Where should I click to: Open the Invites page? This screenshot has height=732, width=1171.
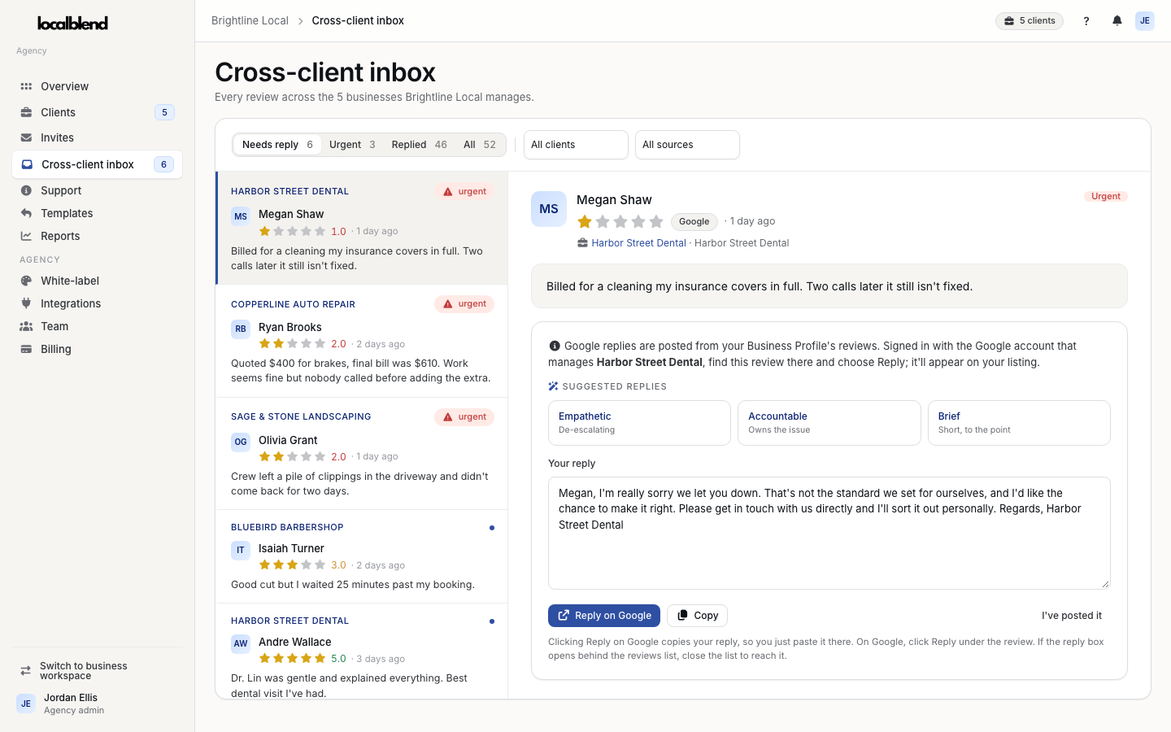(97, 137)
